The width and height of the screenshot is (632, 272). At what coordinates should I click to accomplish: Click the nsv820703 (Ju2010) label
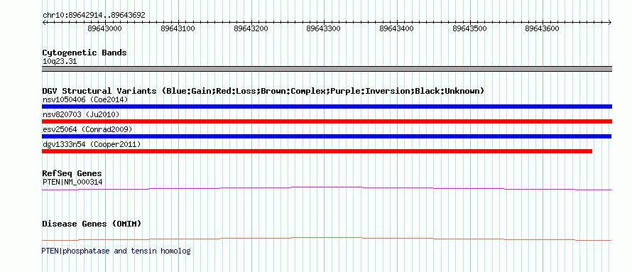point(81,114)
